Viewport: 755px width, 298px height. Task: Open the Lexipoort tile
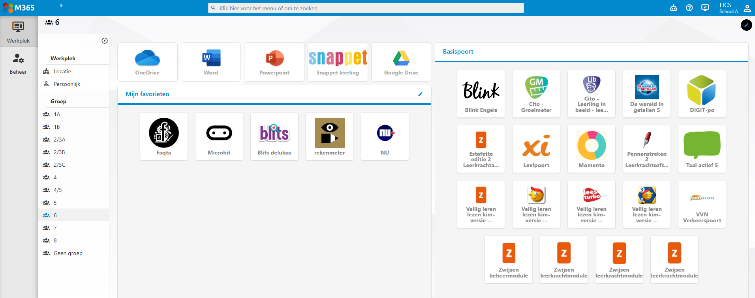(x=536, y=149)
